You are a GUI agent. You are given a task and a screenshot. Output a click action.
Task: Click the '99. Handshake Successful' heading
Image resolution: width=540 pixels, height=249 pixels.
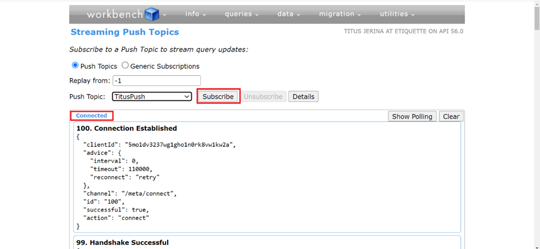click(x=122, y=243)
